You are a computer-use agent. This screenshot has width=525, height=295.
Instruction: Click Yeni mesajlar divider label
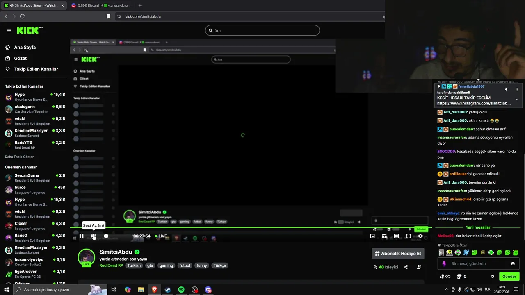[478, 227]
